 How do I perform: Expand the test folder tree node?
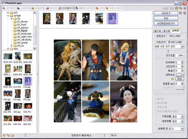[x=8, y=49]
